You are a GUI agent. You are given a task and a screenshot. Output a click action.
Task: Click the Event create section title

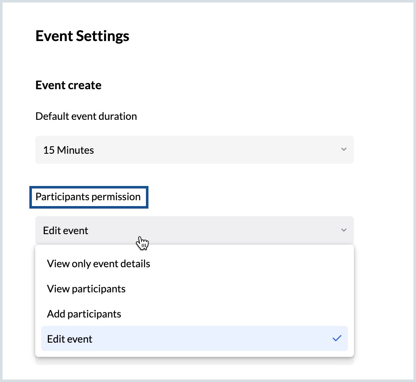(x=68, y=85)
